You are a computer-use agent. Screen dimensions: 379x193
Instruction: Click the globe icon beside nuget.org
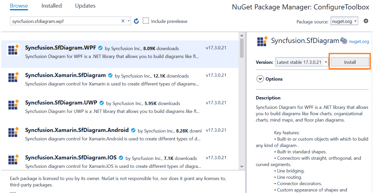coord(344,41)
